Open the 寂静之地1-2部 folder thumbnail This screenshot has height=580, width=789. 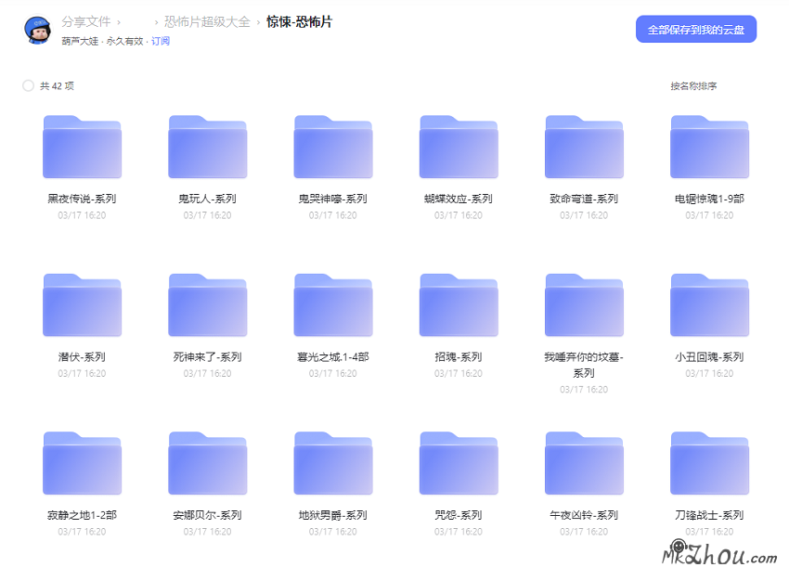pos(82,463)
